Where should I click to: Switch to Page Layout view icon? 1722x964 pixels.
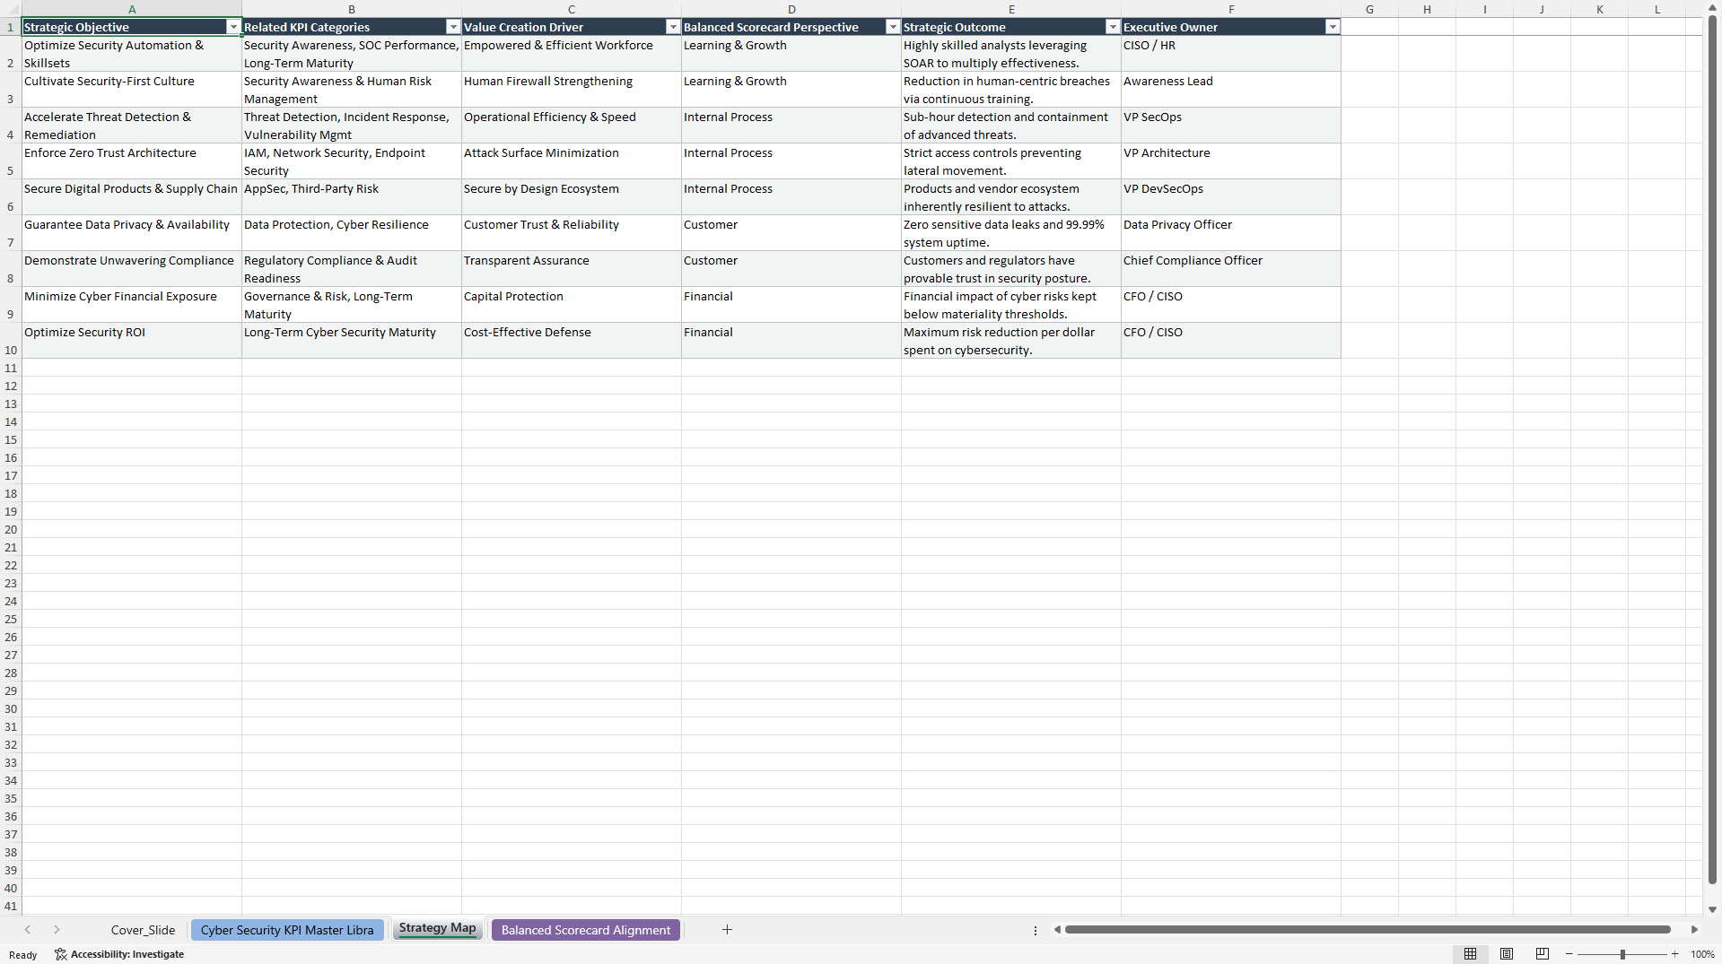(1507, 954)
